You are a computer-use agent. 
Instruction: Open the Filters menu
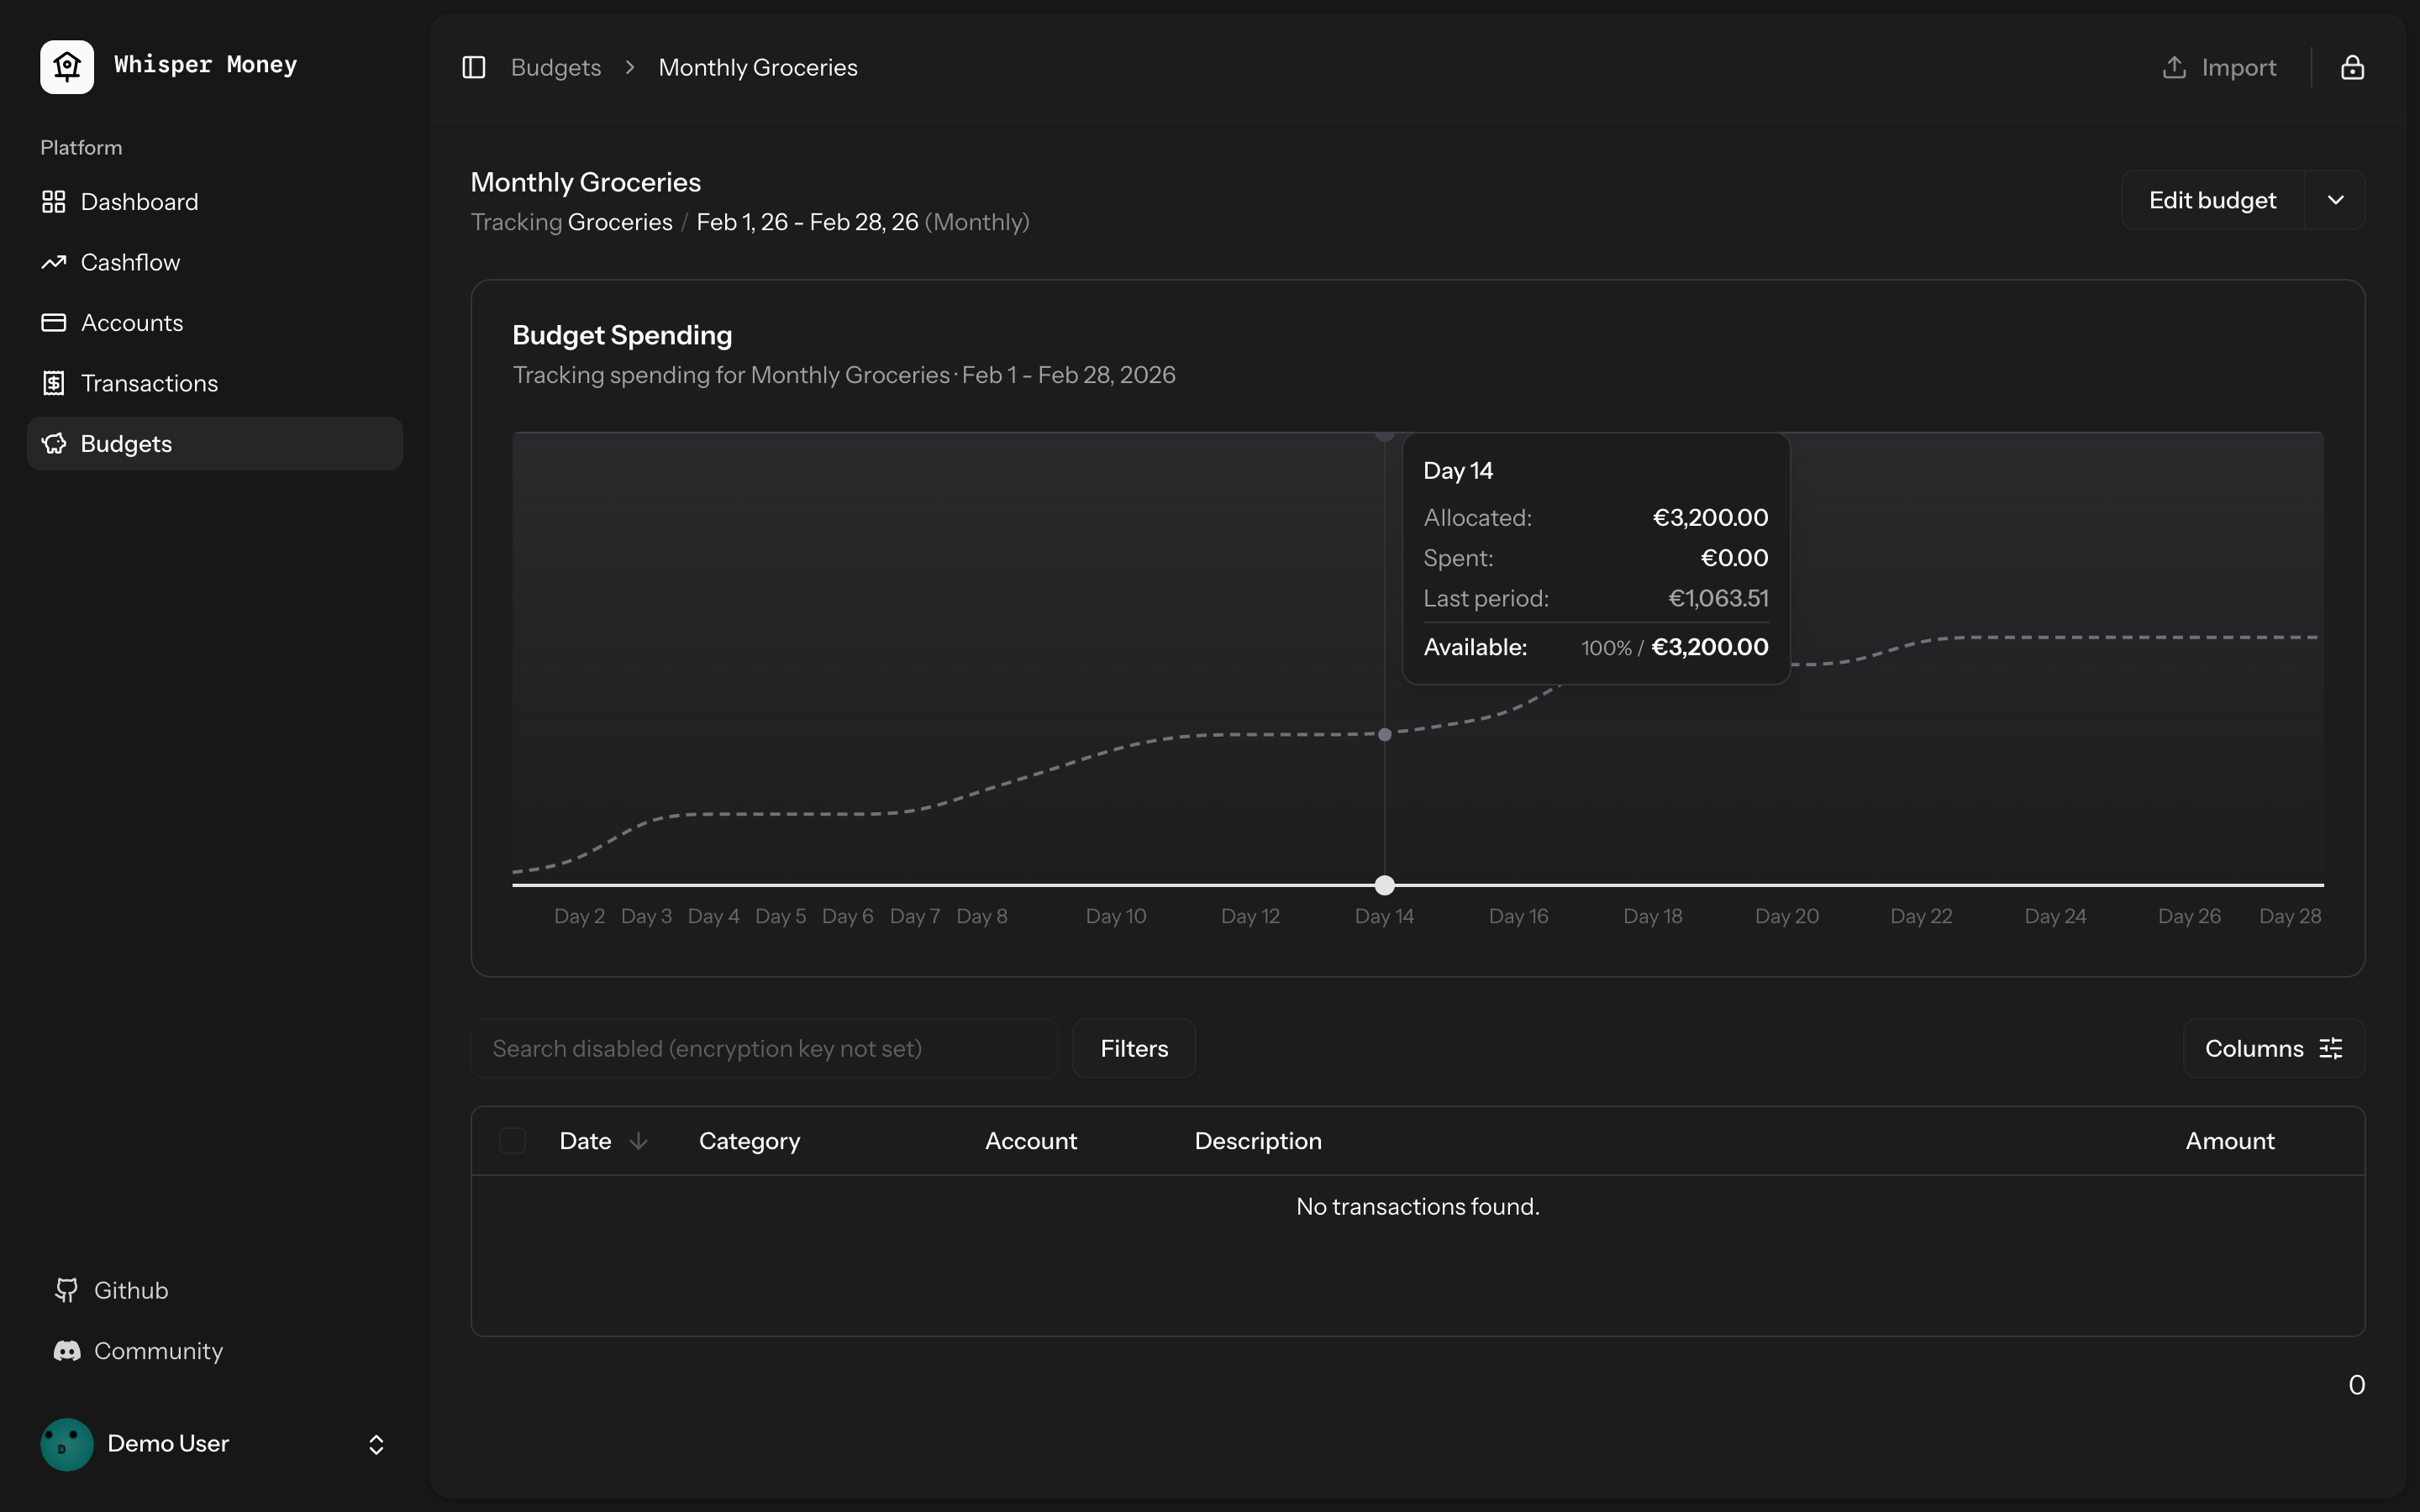(x=1134, y=1048)
